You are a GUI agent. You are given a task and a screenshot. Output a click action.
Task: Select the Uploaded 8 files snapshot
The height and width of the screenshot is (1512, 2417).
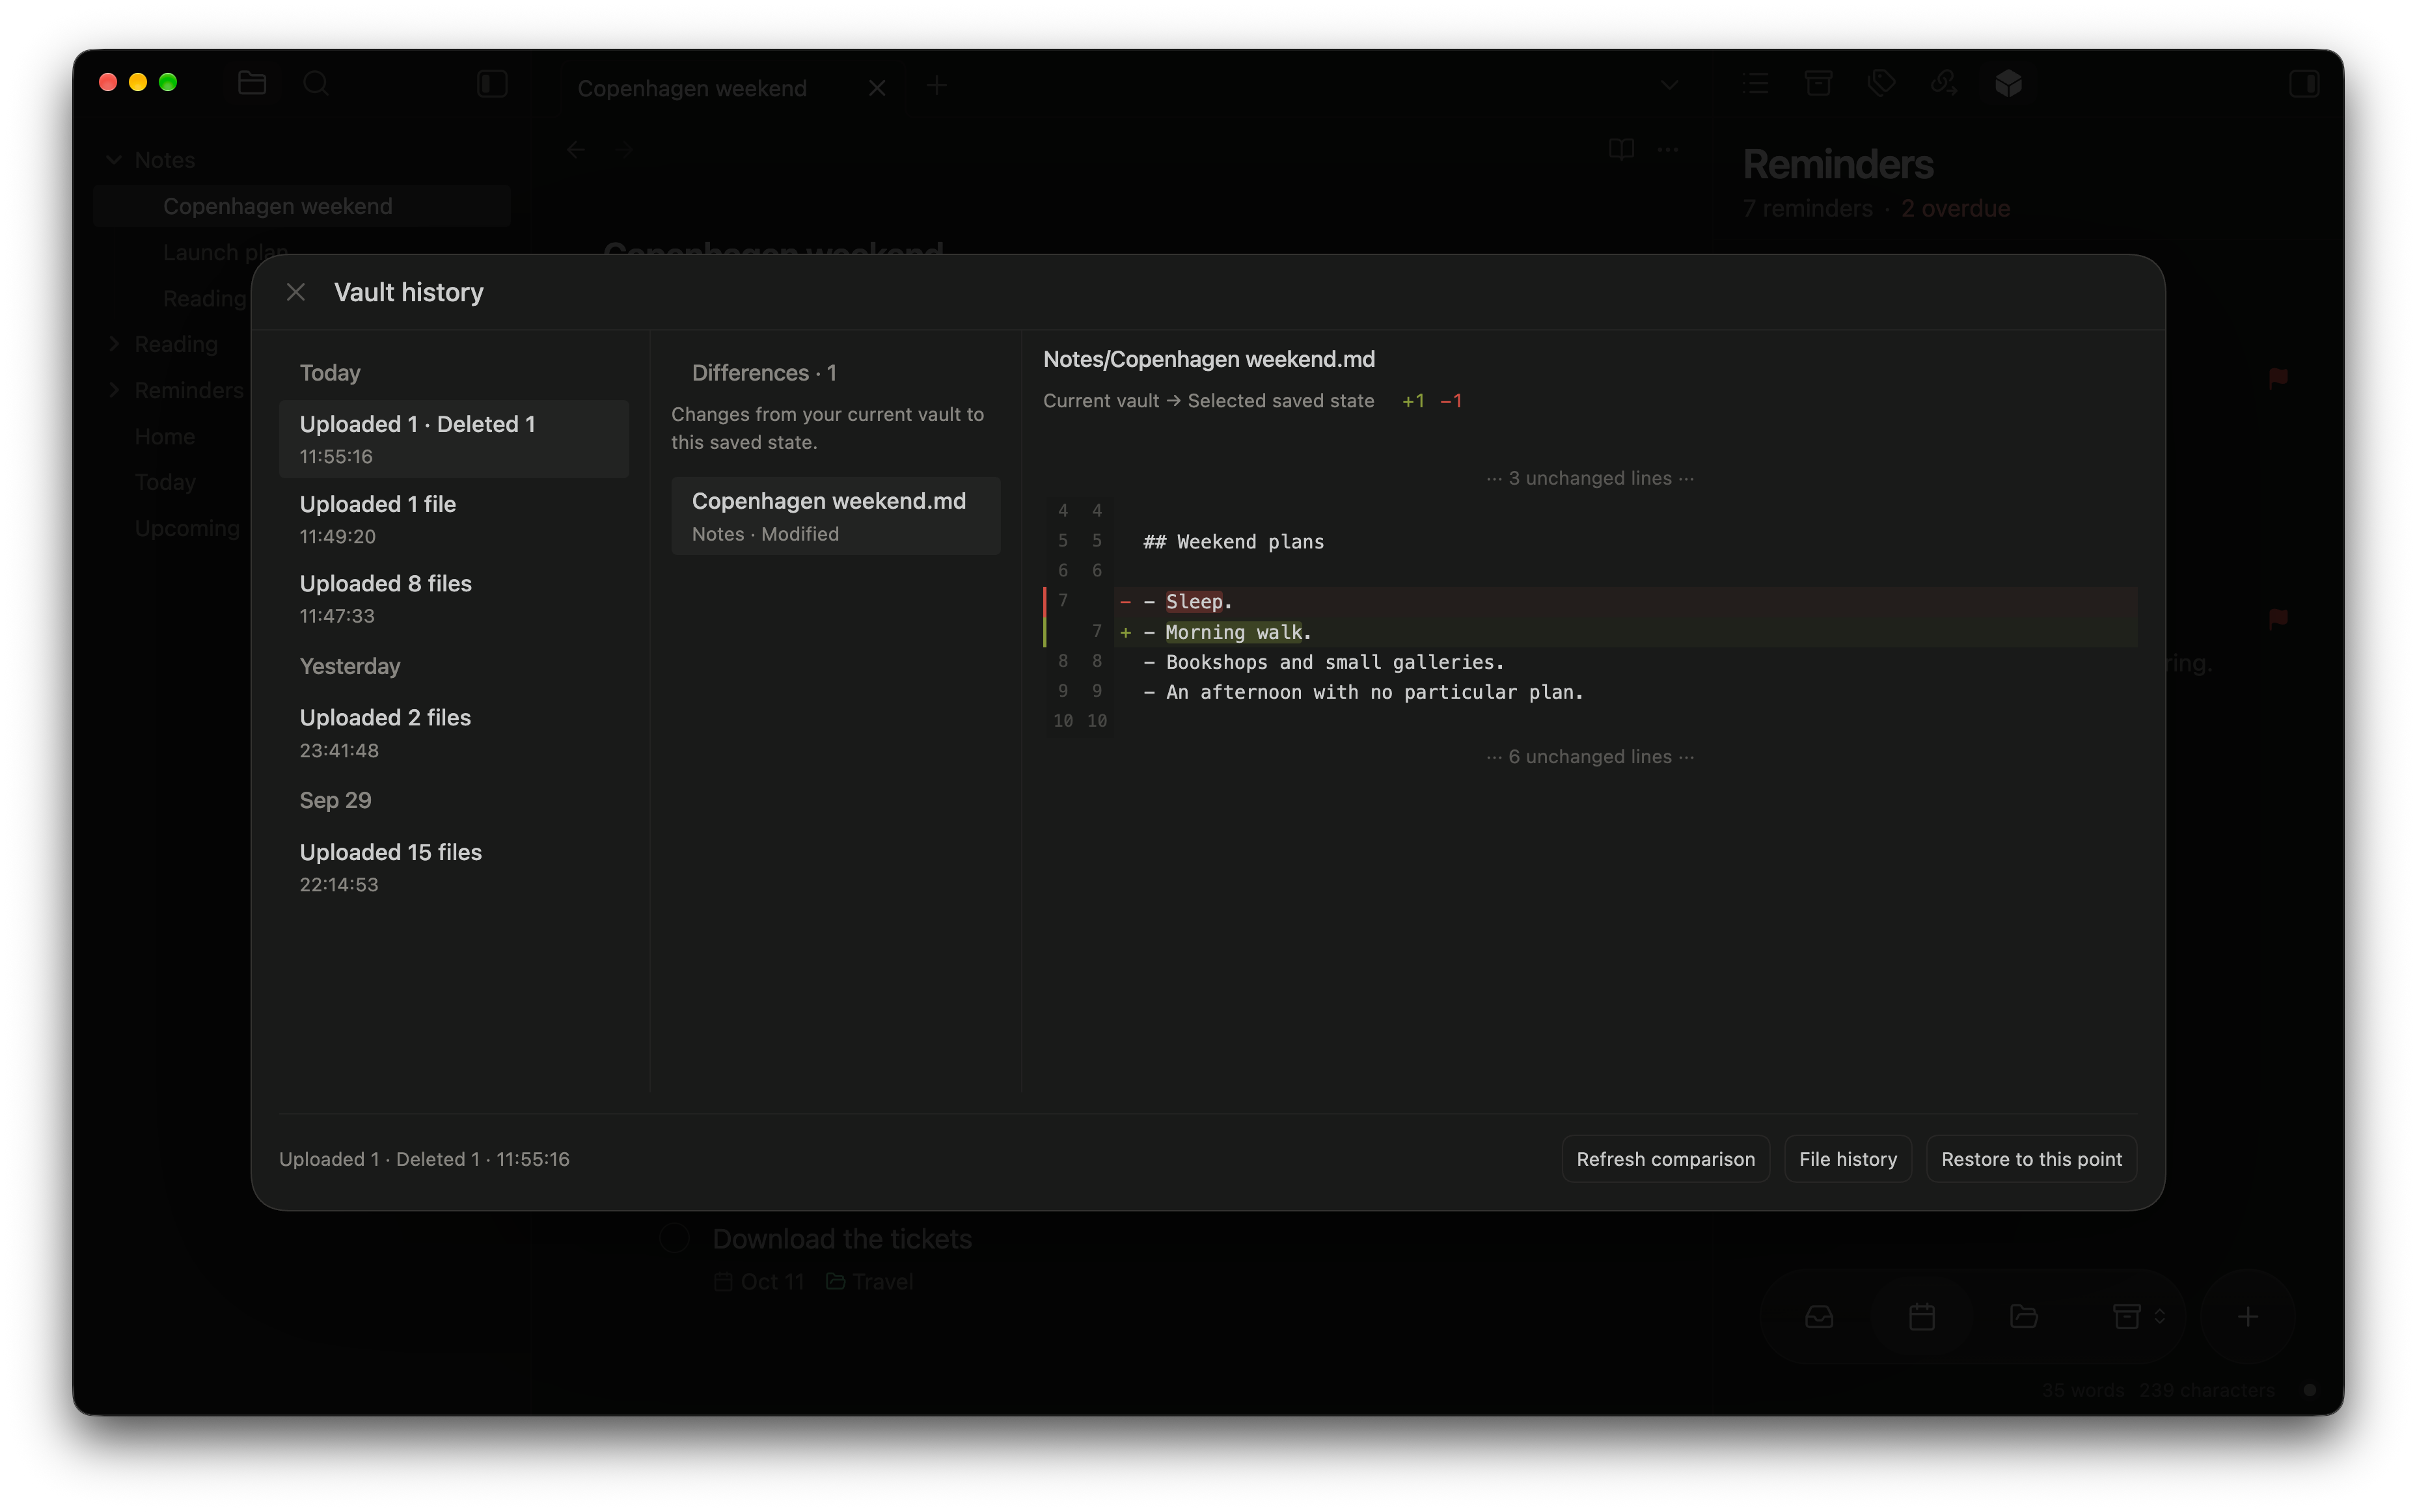[x=453, y=598]
